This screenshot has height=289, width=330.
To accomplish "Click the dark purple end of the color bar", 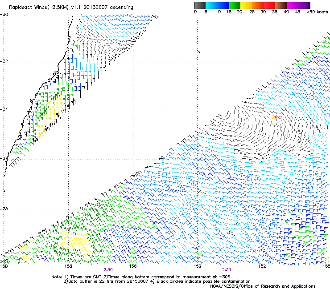I will 308,5.
